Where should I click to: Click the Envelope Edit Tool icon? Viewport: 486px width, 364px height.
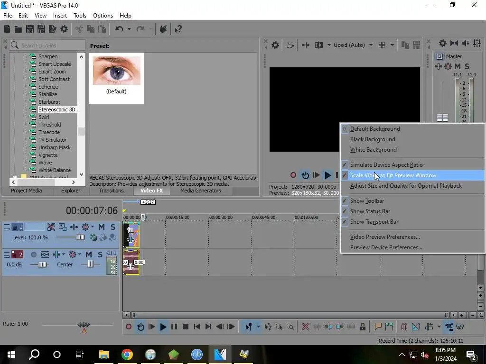tap(268, 327)
